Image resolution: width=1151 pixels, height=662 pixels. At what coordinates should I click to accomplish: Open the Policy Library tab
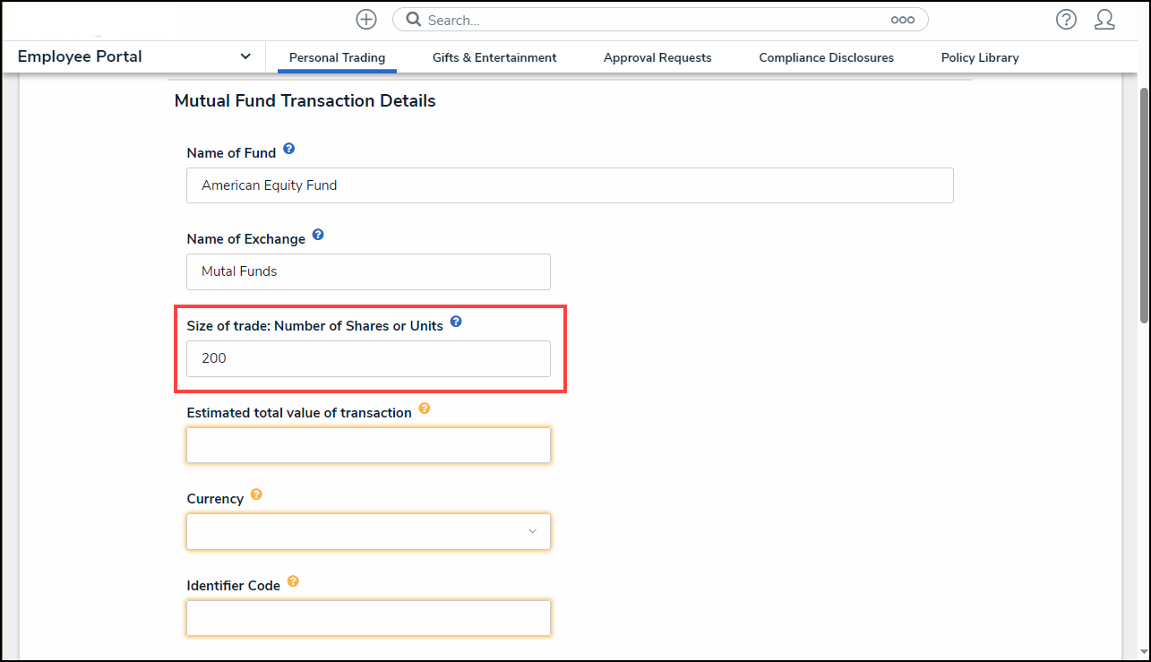point(980,57)
